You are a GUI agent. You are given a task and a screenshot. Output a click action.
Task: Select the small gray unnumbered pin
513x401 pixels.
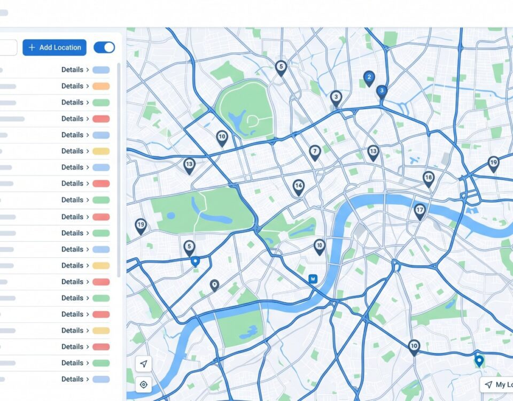point(214,286)
